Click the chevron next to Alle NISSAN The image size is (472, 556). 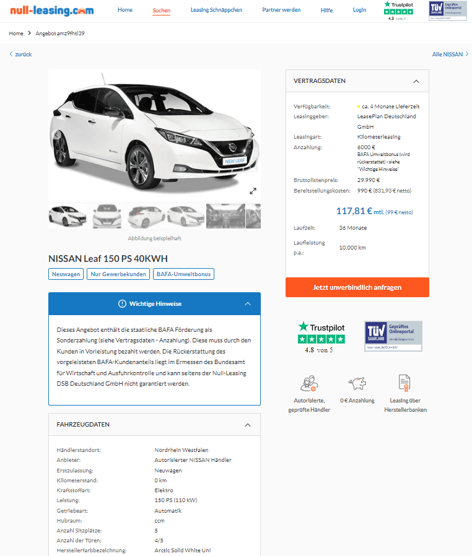tap(467, 54)
